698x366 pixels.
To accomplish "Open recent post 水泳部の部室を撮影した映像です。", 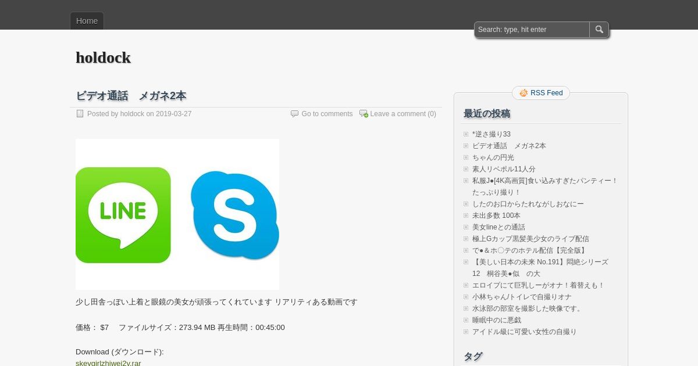I will point(528,308).
